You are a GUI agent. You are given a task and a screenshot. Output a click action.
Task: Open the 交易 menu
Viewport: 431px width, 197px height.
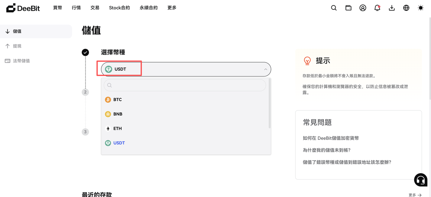click(x=95, y=8)
